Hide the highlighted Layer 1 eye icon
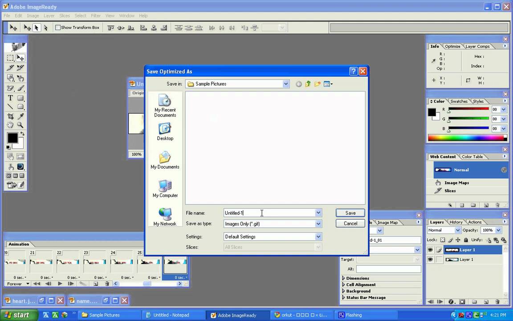The width and height of the screenshot is (513, 321). tap(430, 250)
